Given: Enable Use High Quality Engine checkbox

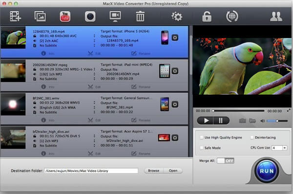Looking at the screenshot, I should 201,137.
